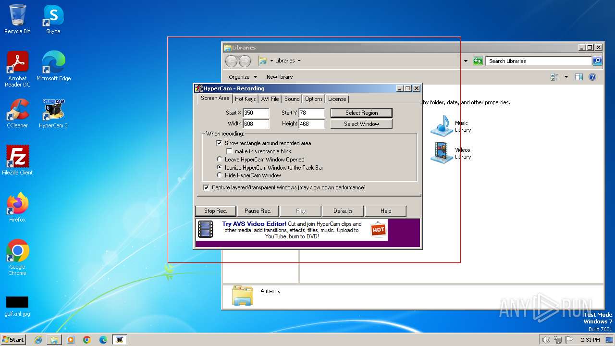Switch to Sound tab
615x346 pixels.
point(292,99)
